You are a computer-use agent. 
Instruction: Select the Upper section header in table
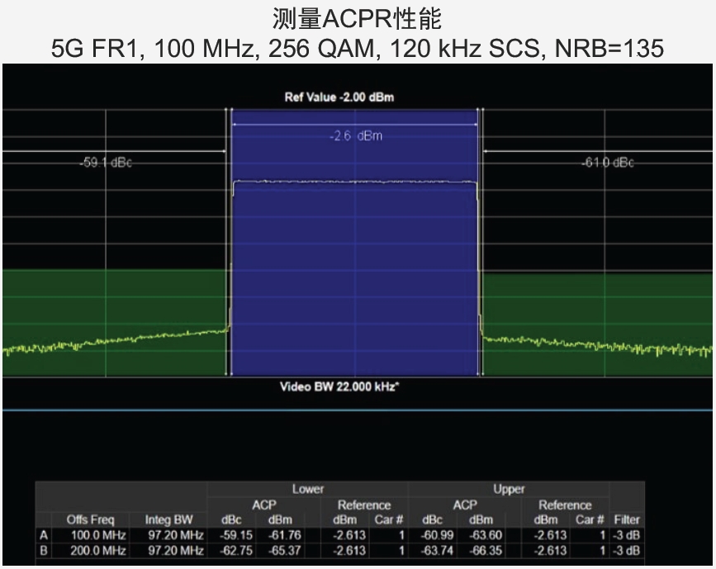pyautogui.click(x=509, y=490)
